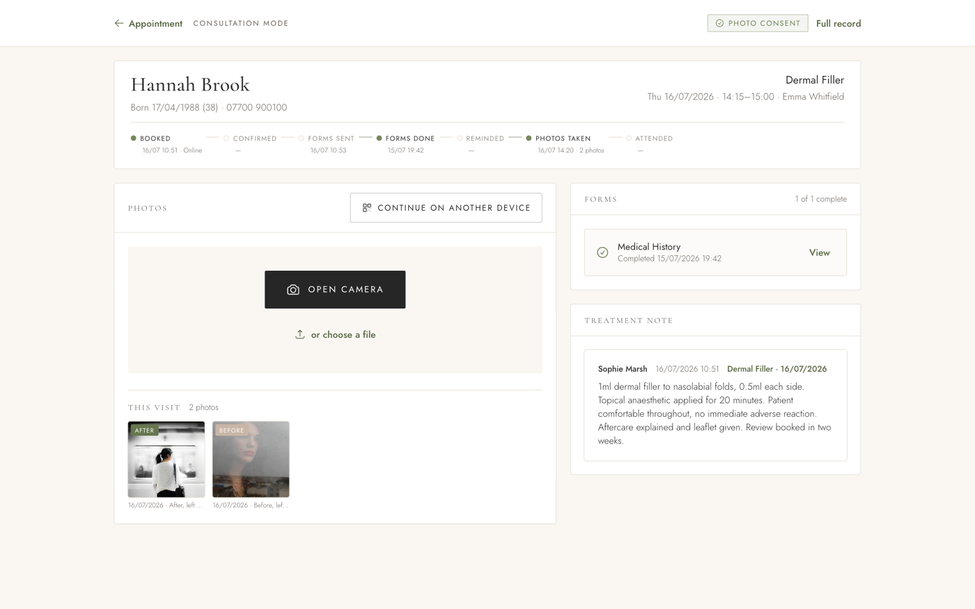Select the Attended status step
This screenshot has width=975, height=609.
tap(649, 143)
